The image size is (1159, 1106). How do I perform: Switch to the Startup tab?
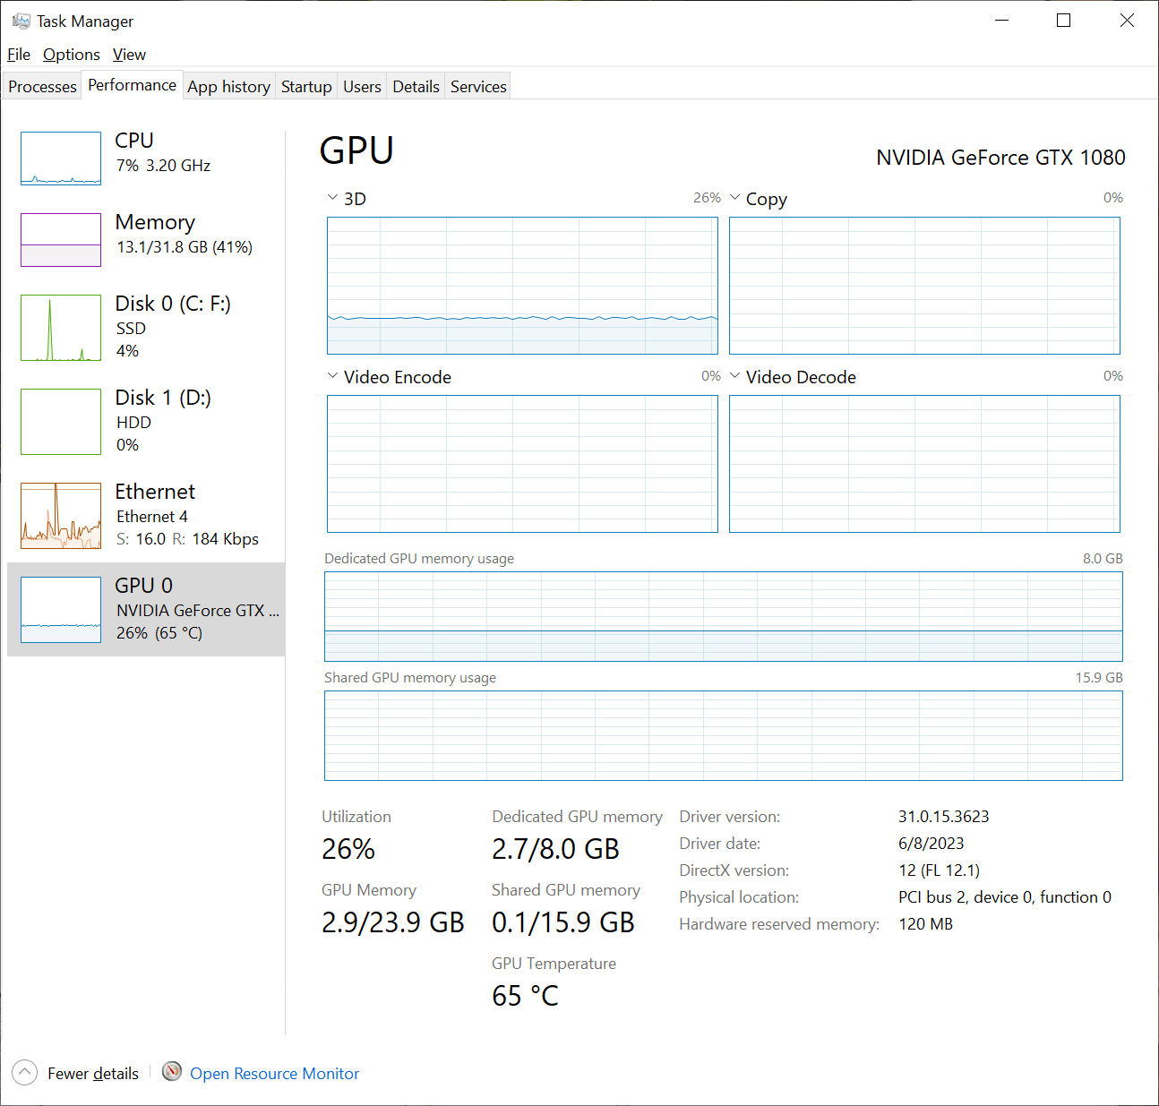[x=306, y=87]
